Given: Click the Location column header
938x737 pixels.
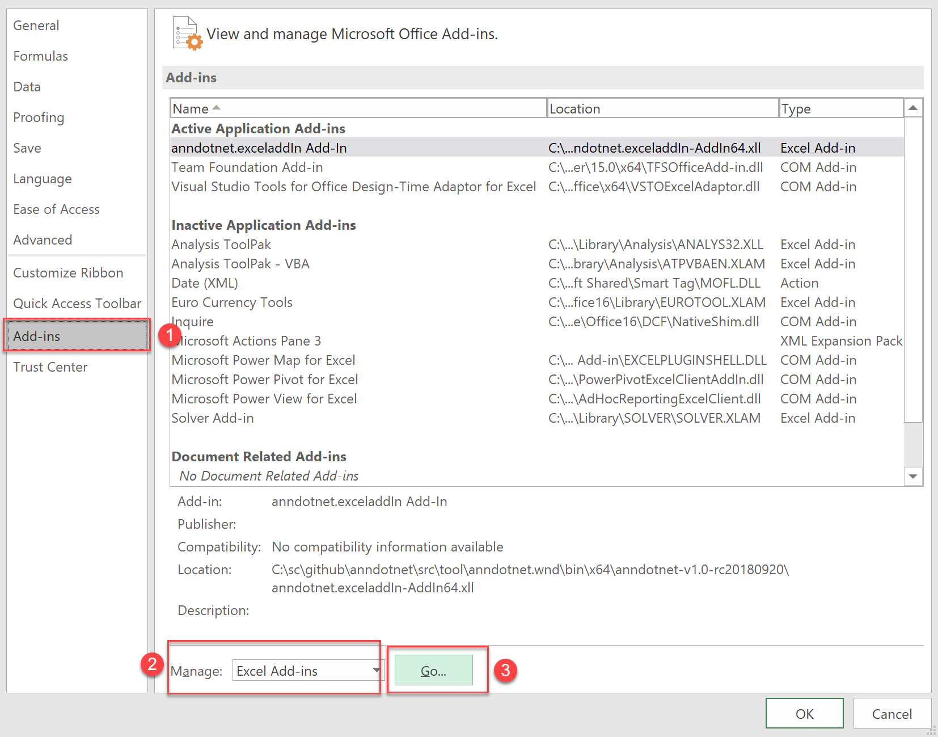Looking at the screenshot, I should [x=663, y=108].
